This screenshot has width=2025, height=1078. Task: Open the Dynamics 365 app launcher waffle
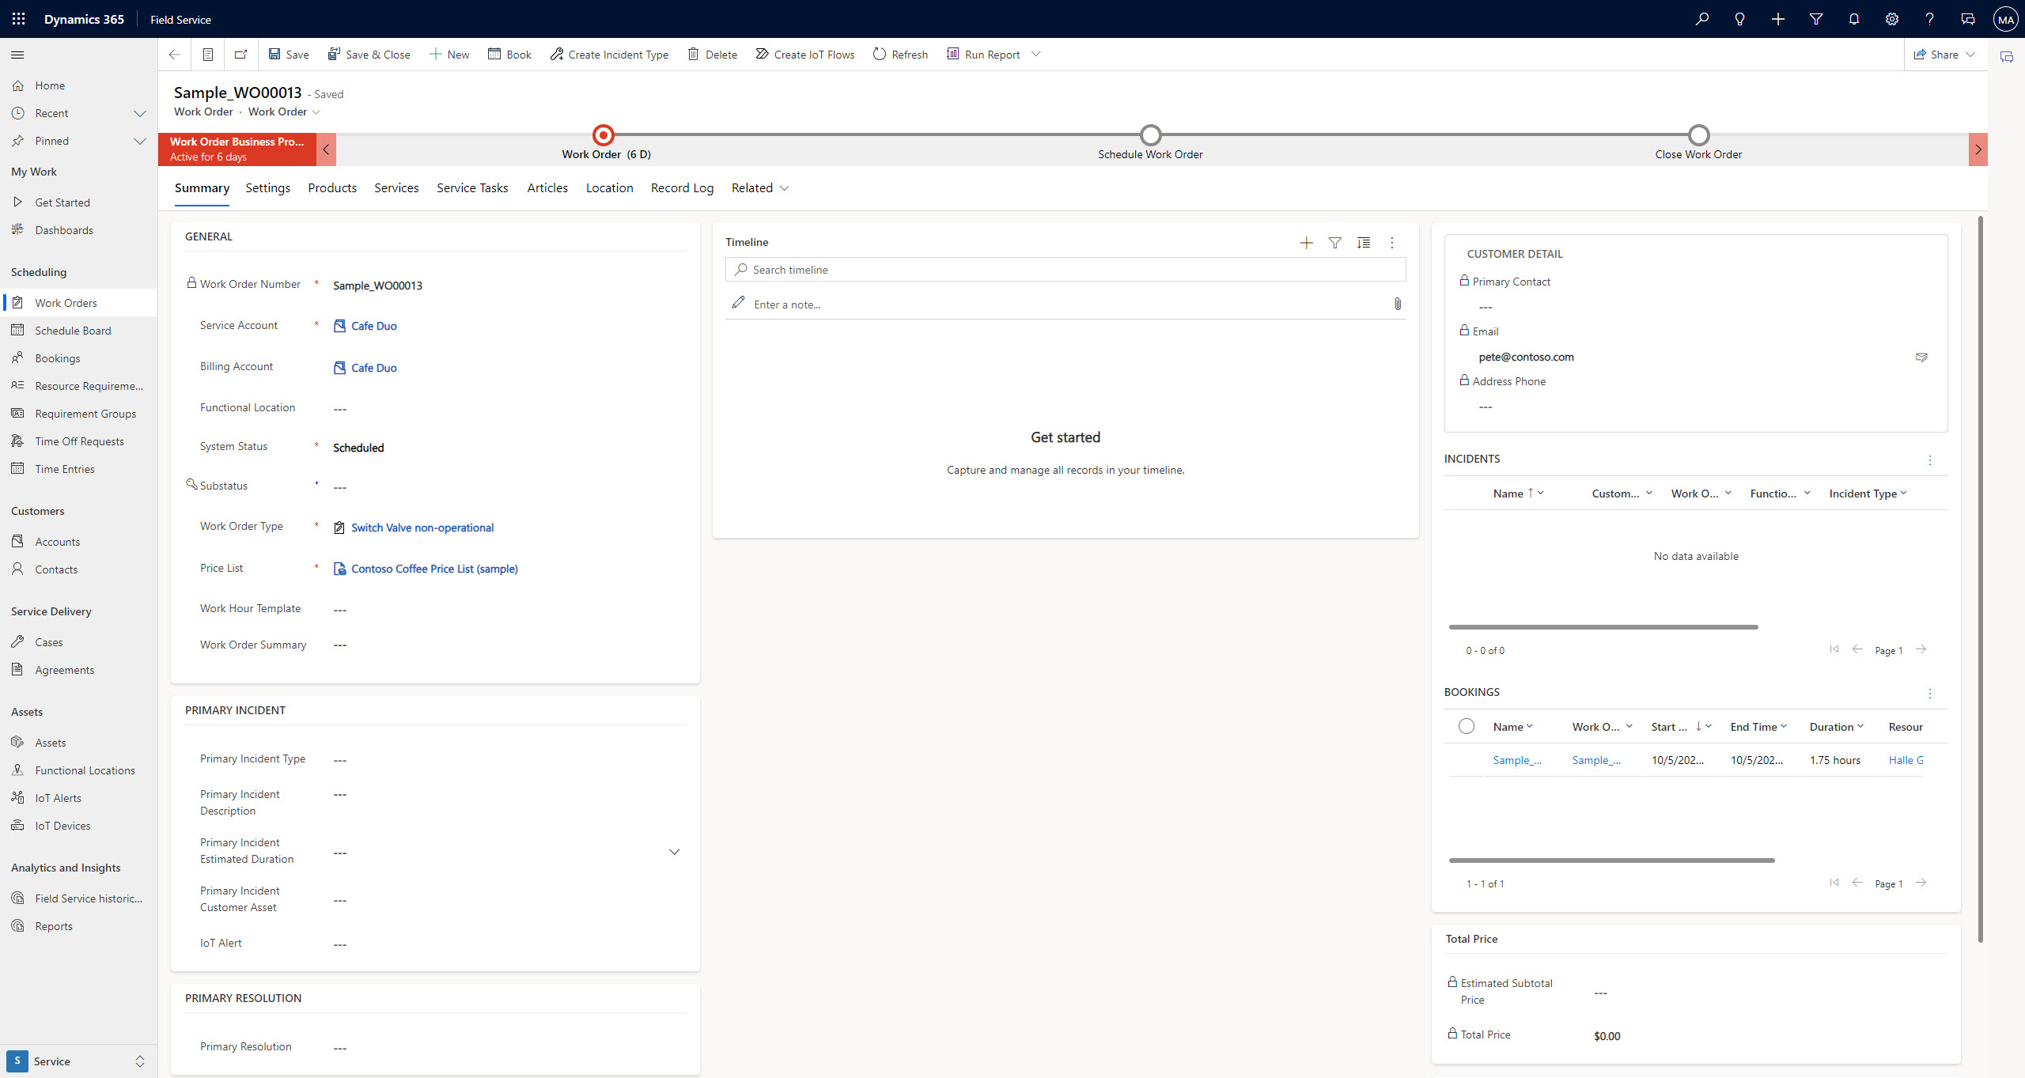(18, 19)
